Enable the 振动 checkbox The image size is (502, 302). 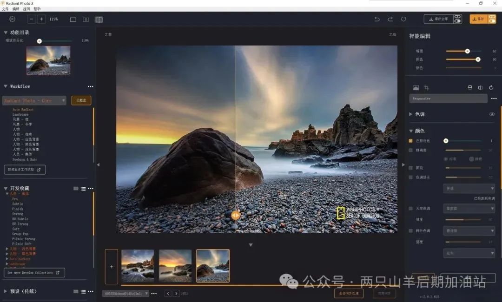click(x=411, y=168)
